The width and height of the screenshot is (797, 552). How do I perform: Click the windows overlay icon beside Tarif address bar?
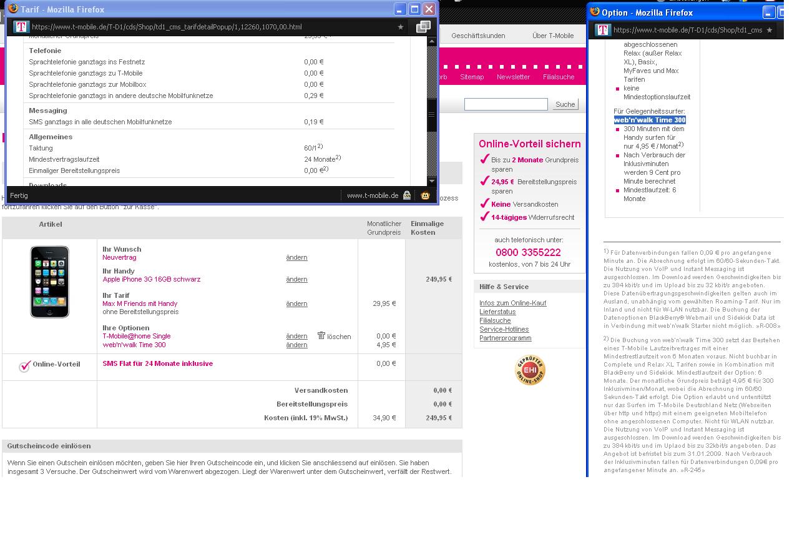(423, 27)
